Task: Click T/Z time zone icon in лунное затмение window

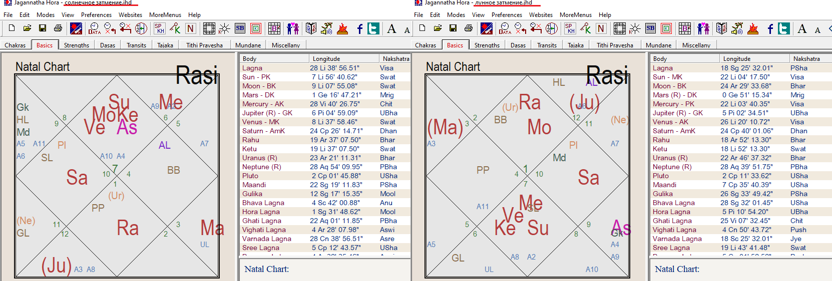Action: [x=552, y=28]
